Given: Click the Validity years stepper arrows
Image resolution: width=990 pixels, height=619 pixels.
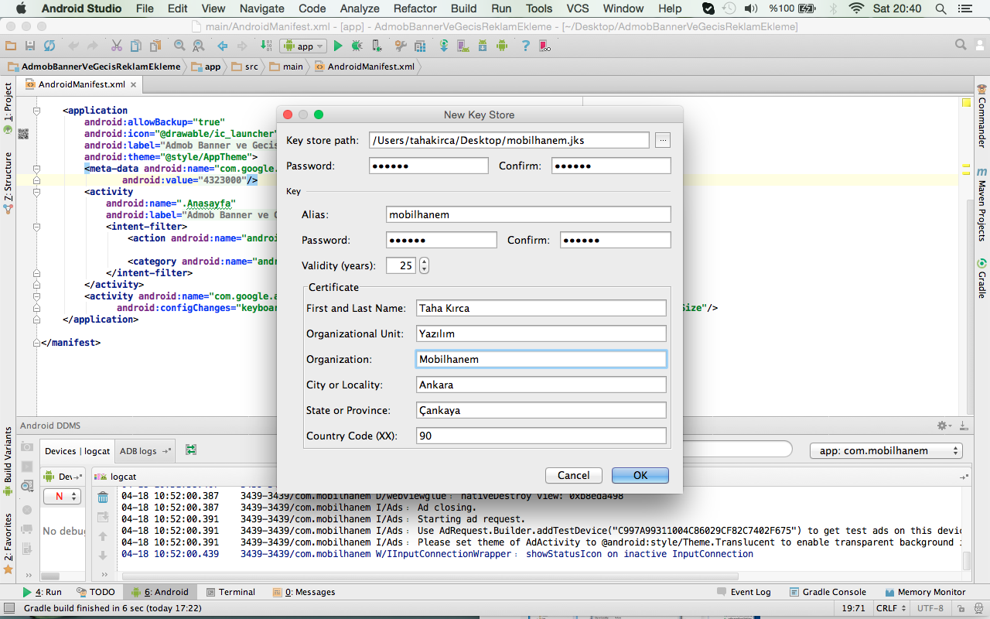Looking at the screenshot, I should tap(424, 265).
